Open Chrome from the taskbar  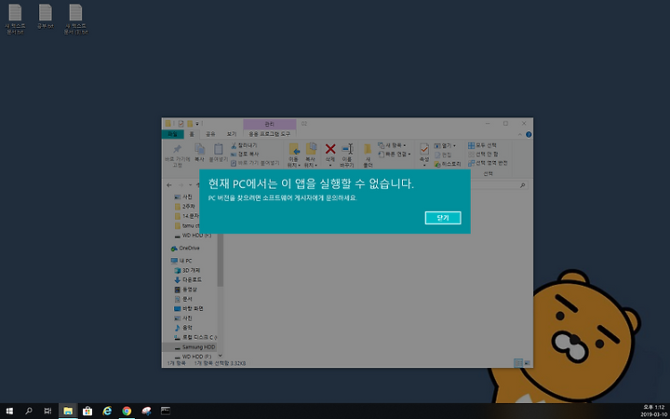(x=127, y=411)
